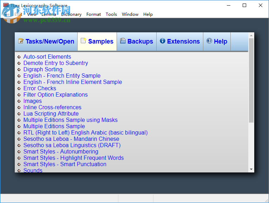This screenshot has height=203, width=269.
Task: Click the question mark icon on Help tab
Action: tap(209, 41)
